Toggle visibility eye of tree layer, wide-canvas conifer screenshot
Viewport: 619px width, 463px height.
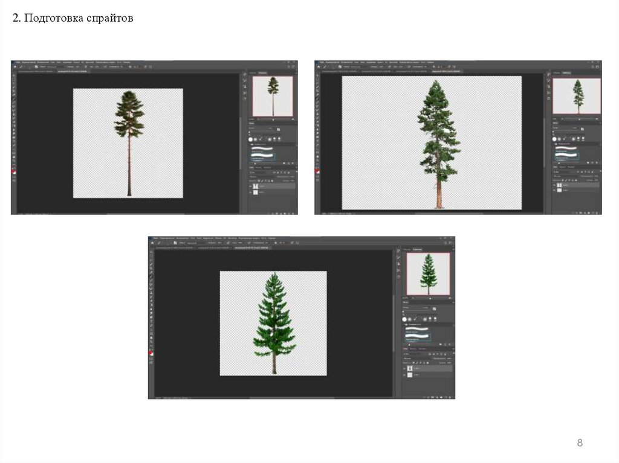click(554, 185)
